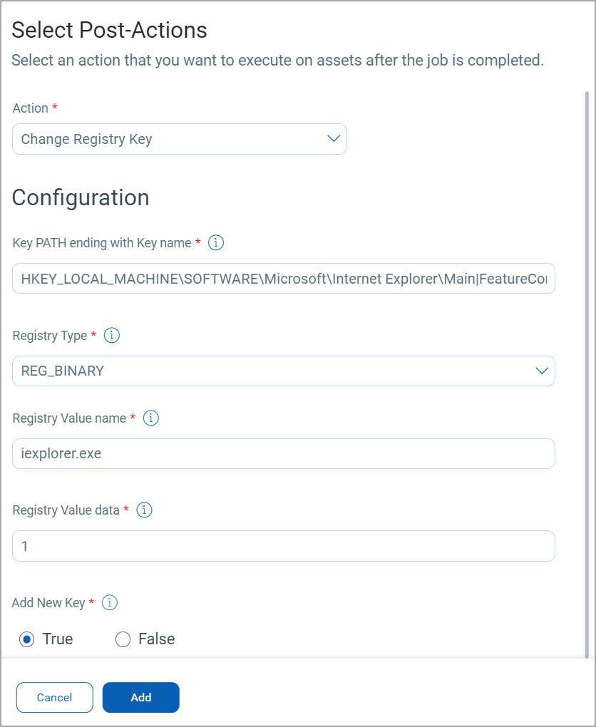Click the chevron on the Action dropdown
The height and width of the screenshot is (727, 596).
tap(332, 139)
